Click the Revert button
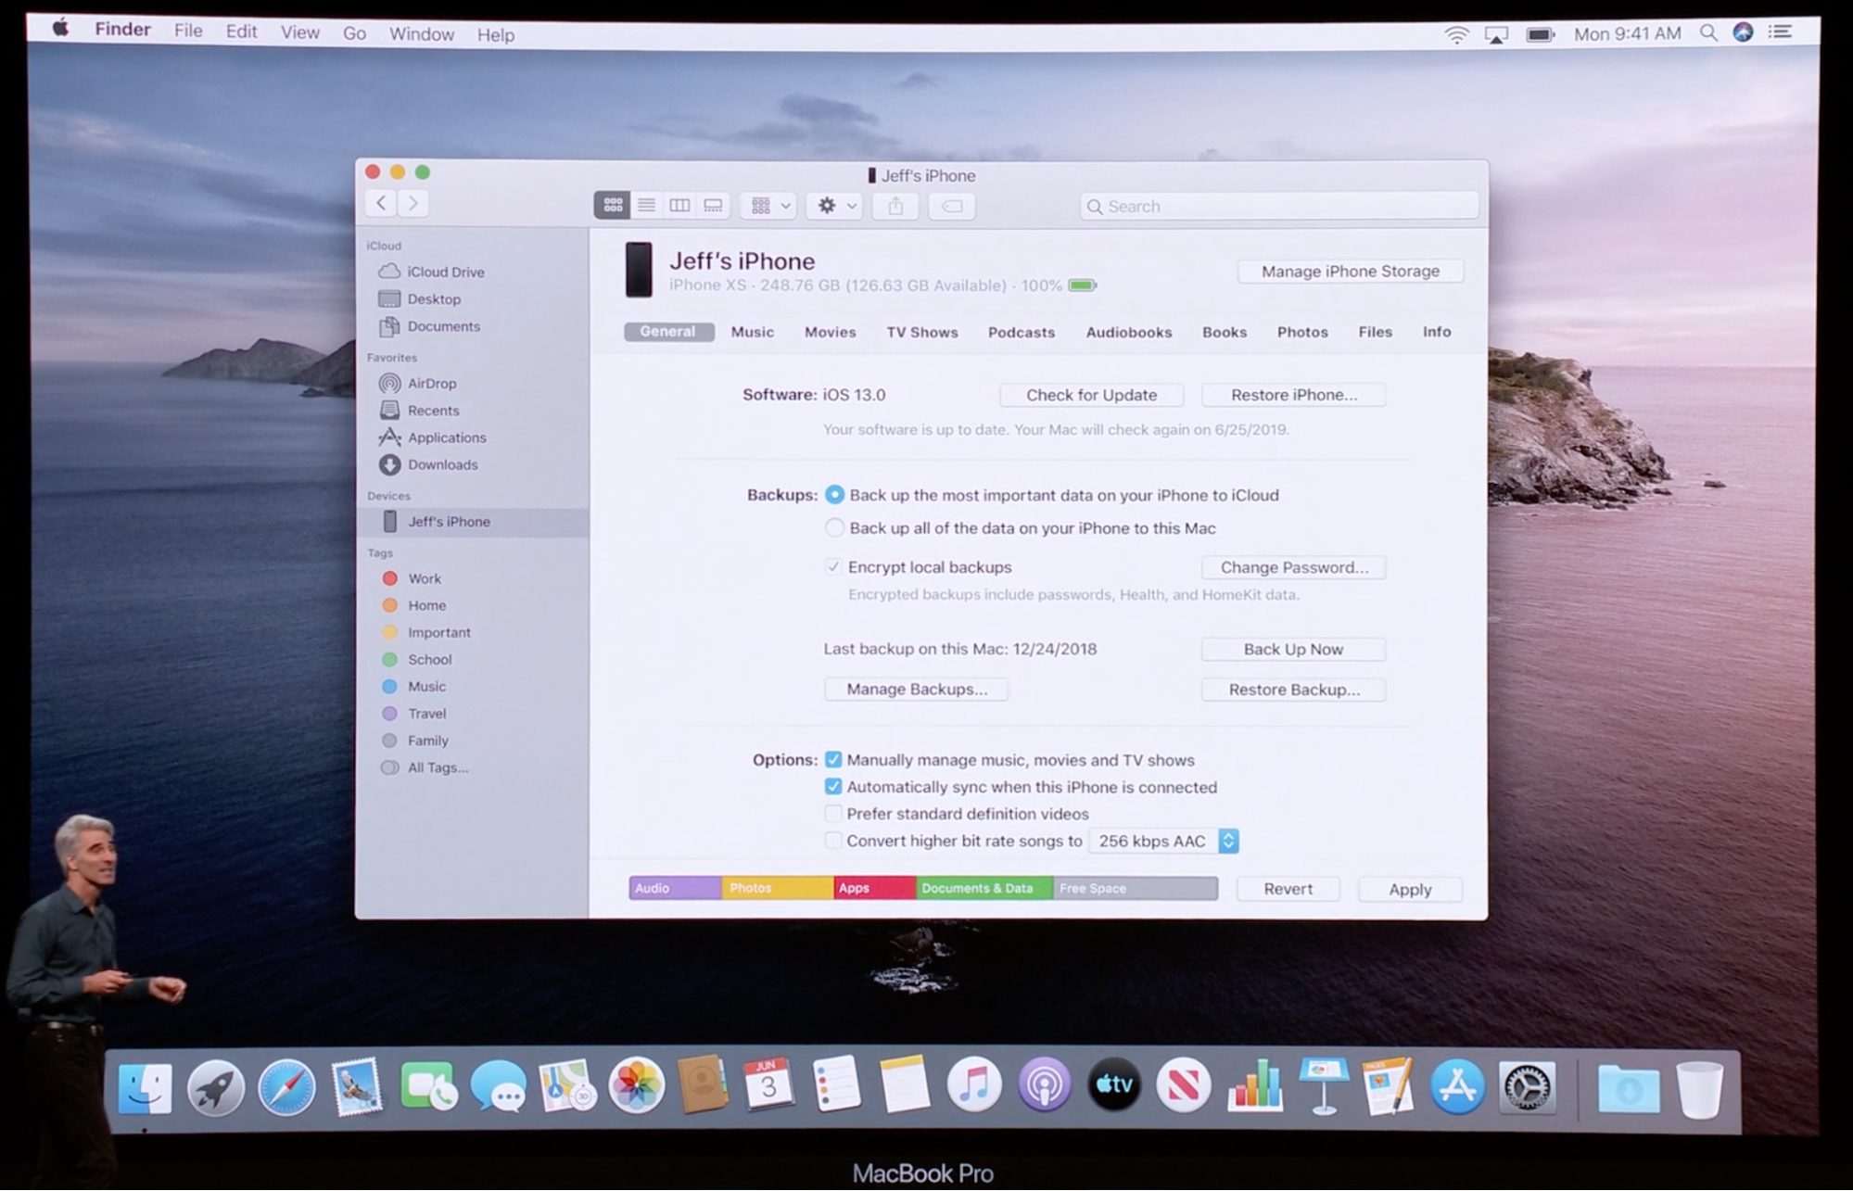The image size is (1853, 1191). 1288,889
